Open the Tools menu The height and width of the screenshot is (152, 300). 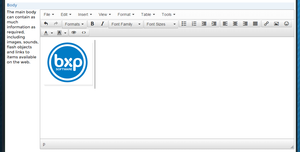(168, 14)
